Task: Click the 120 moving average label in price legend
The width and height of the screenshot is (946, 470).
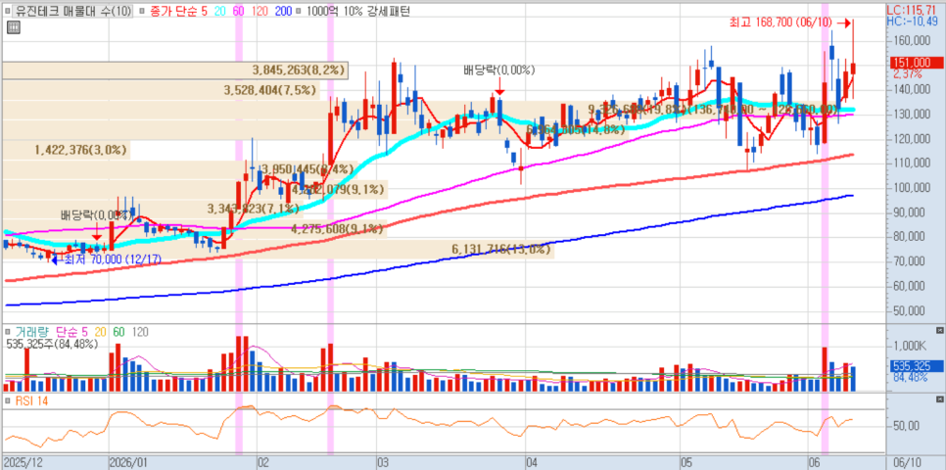Action: [x=259, y=11]
